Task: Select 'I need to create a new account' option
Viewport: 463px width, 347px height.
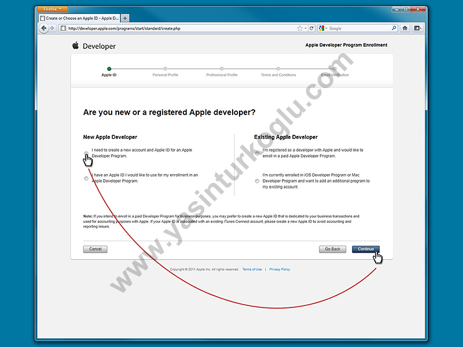Action: click(86, 153)
